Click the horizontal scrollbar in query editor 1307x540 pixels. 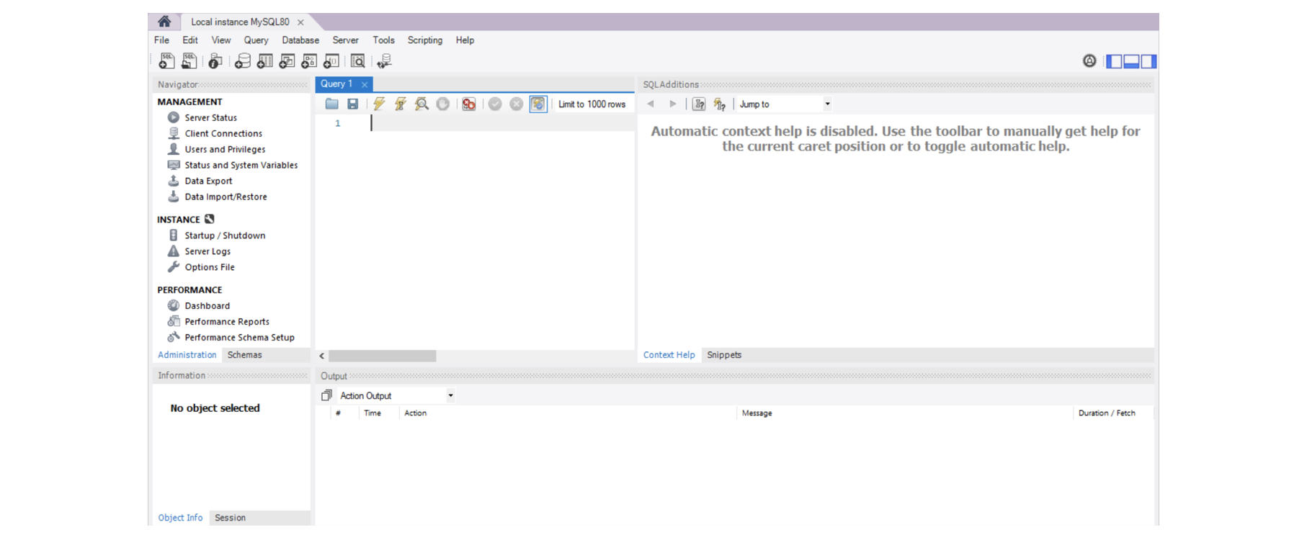tap(382, 356)
